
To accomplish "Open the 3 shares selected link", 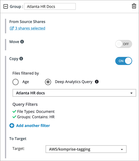I will 30,28.
